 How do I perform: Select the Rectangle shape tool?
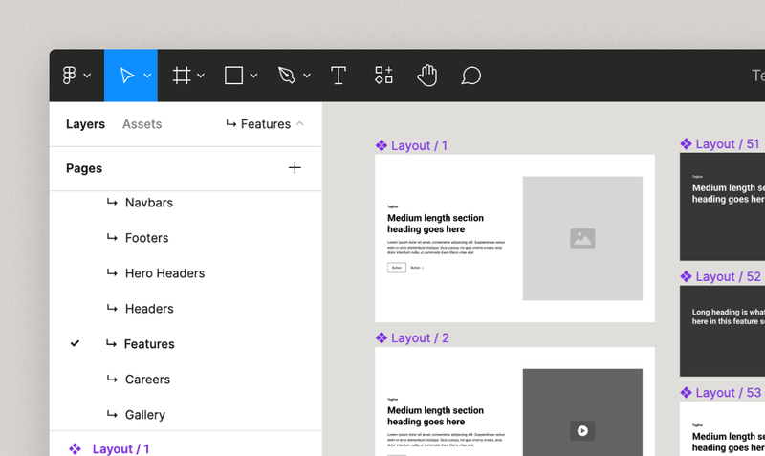point(233,76)
